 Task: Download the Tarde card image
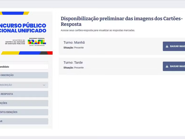click(x=174, y=66)
